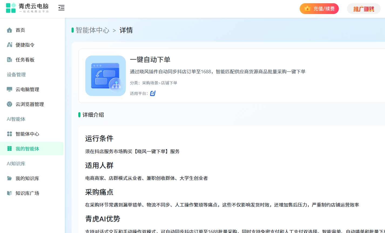Open 知识库广场

point(32,193)
